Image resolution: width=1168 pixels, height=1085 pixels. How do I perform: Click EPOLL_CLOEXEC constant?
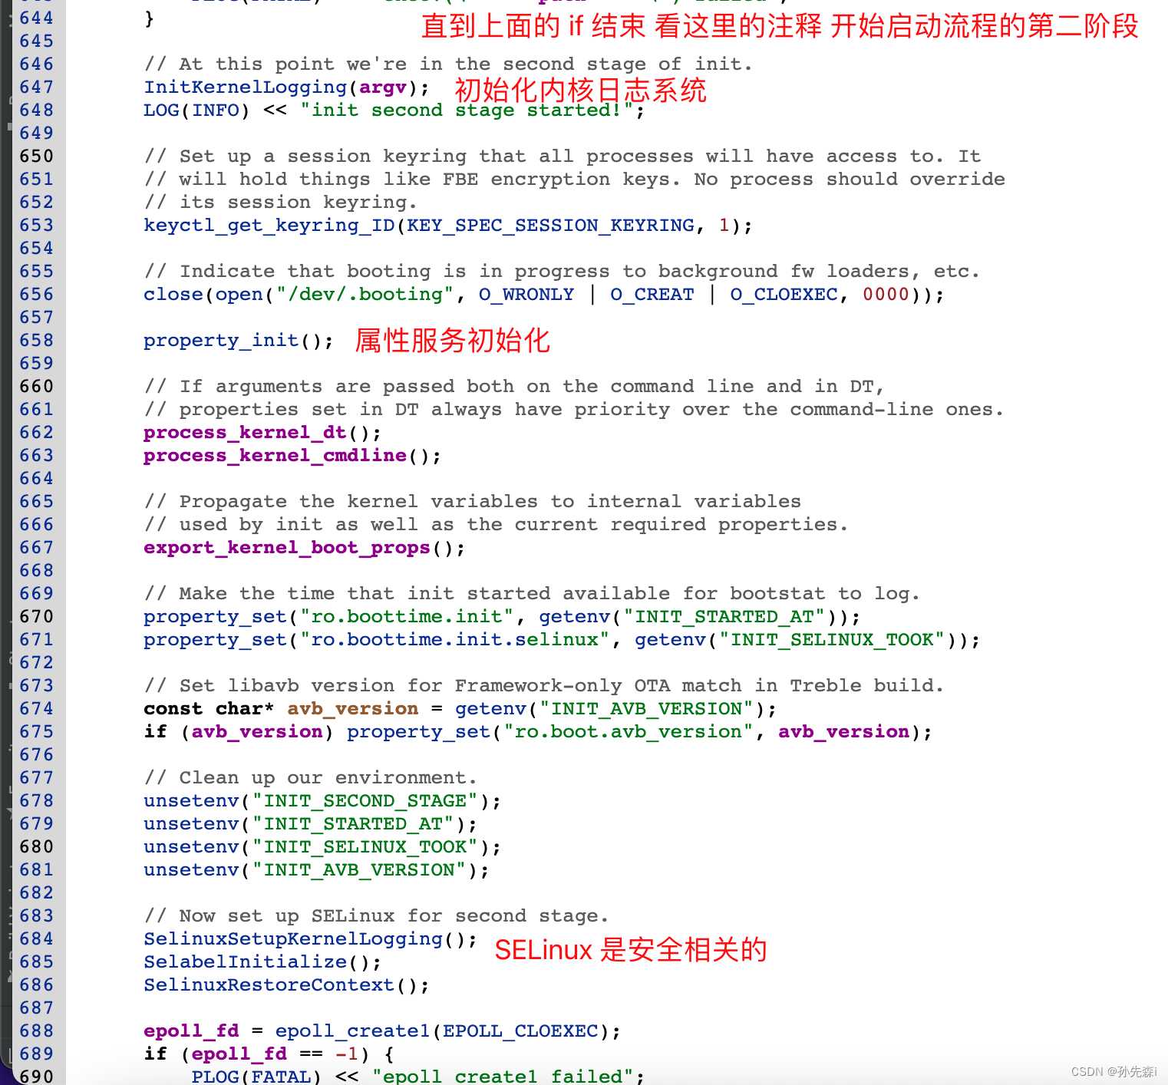pyautogui.click(x=520, y=1031)
